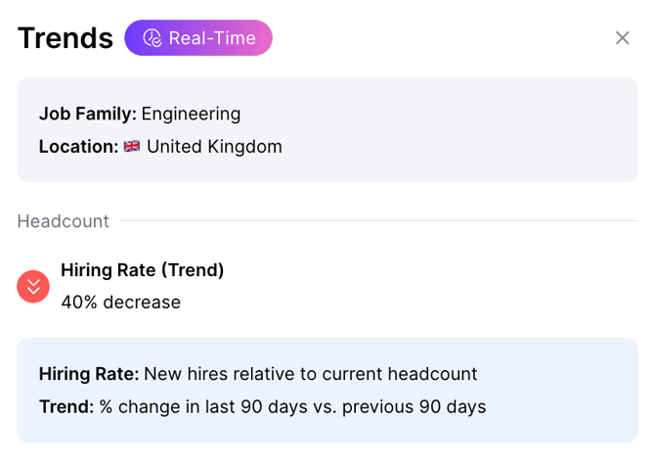The image size is (655, 467).
Task: Click the Real-Time badge
Action: point(198,38)
